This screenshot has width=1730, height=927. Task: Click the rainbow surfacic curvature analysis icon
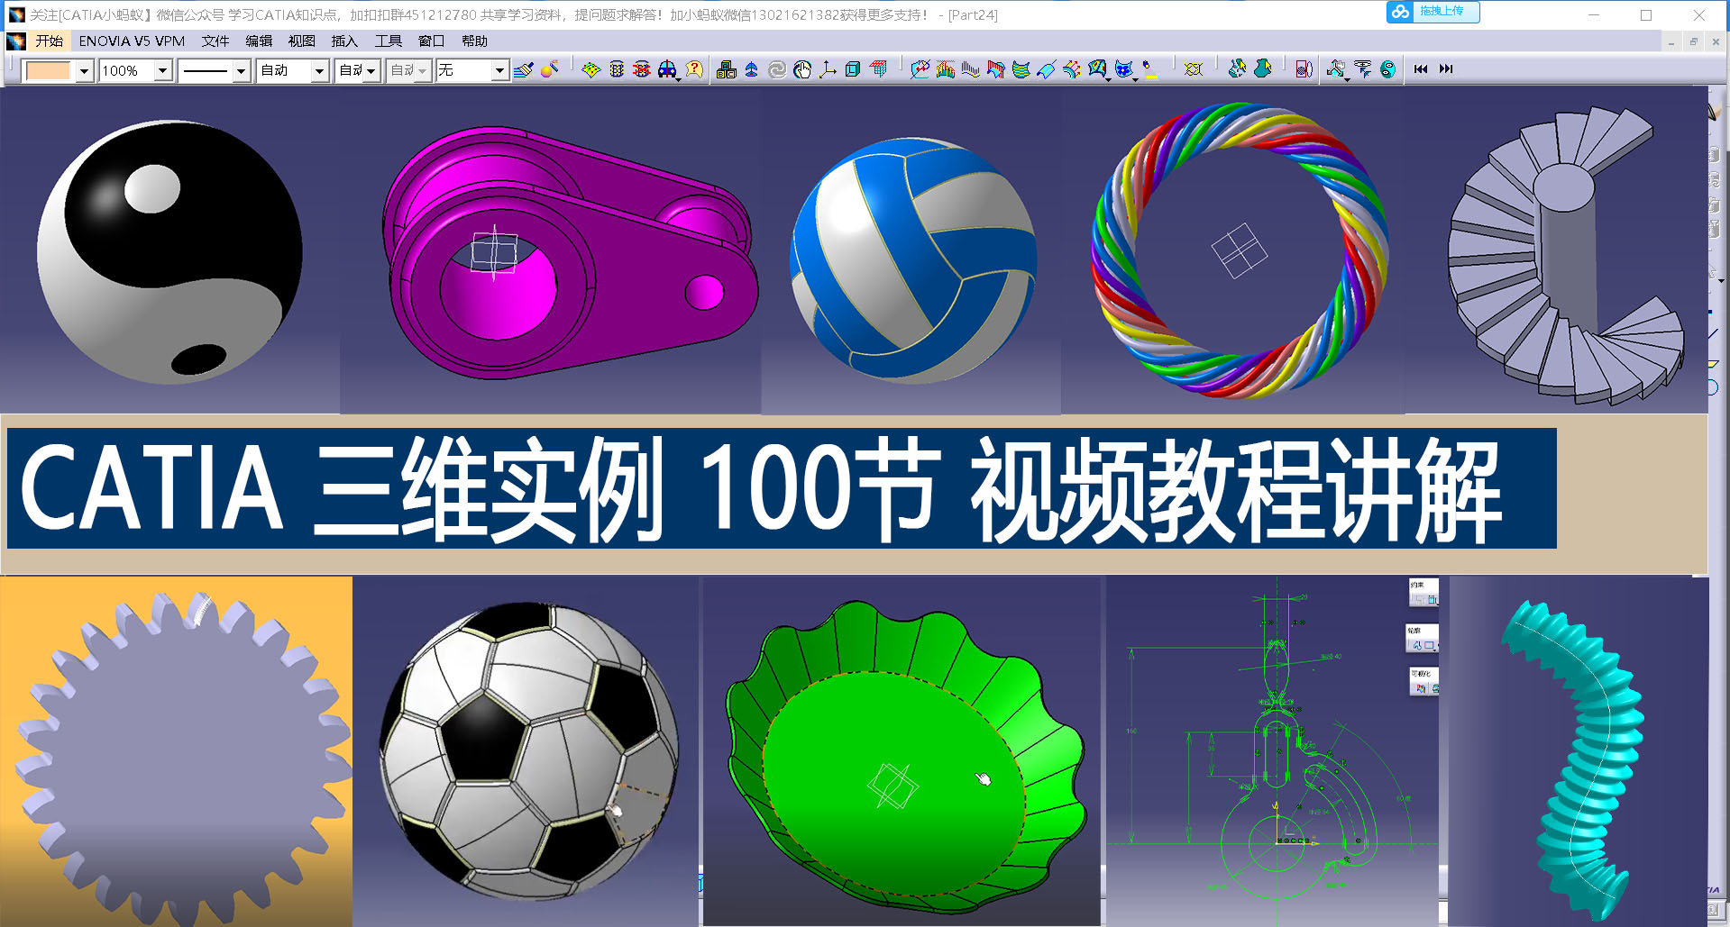(x=1097, y=69)
